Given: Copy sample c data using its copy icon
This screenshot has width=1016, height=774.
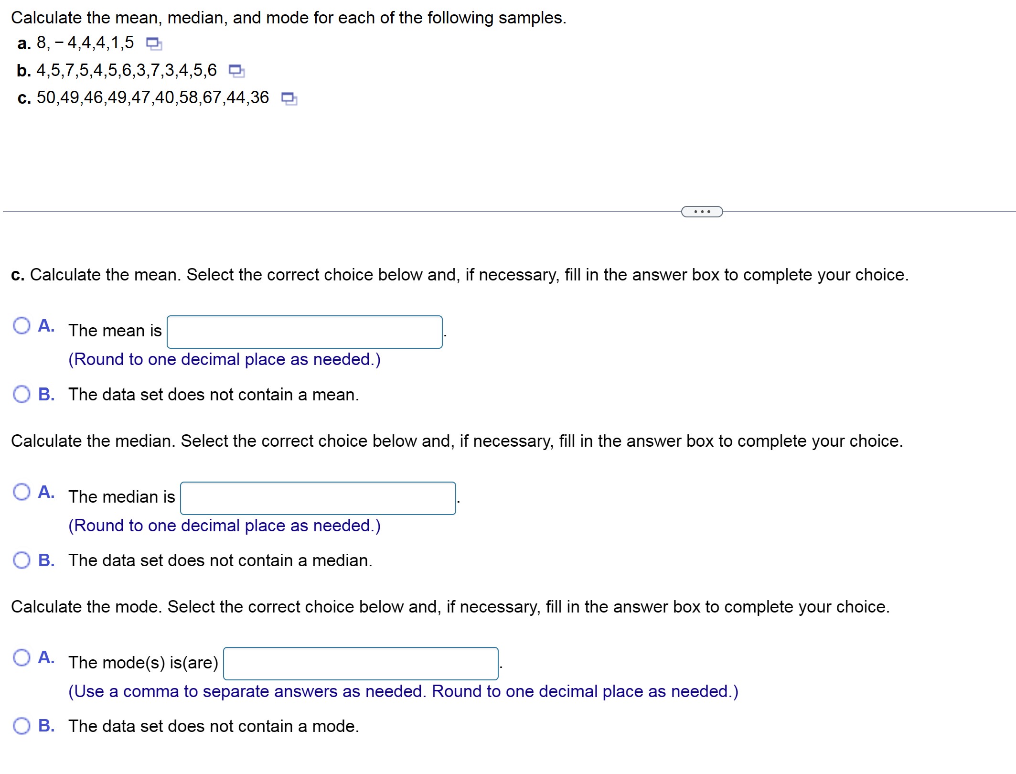Looking at the screenshot, I should [x=289, y=98].
